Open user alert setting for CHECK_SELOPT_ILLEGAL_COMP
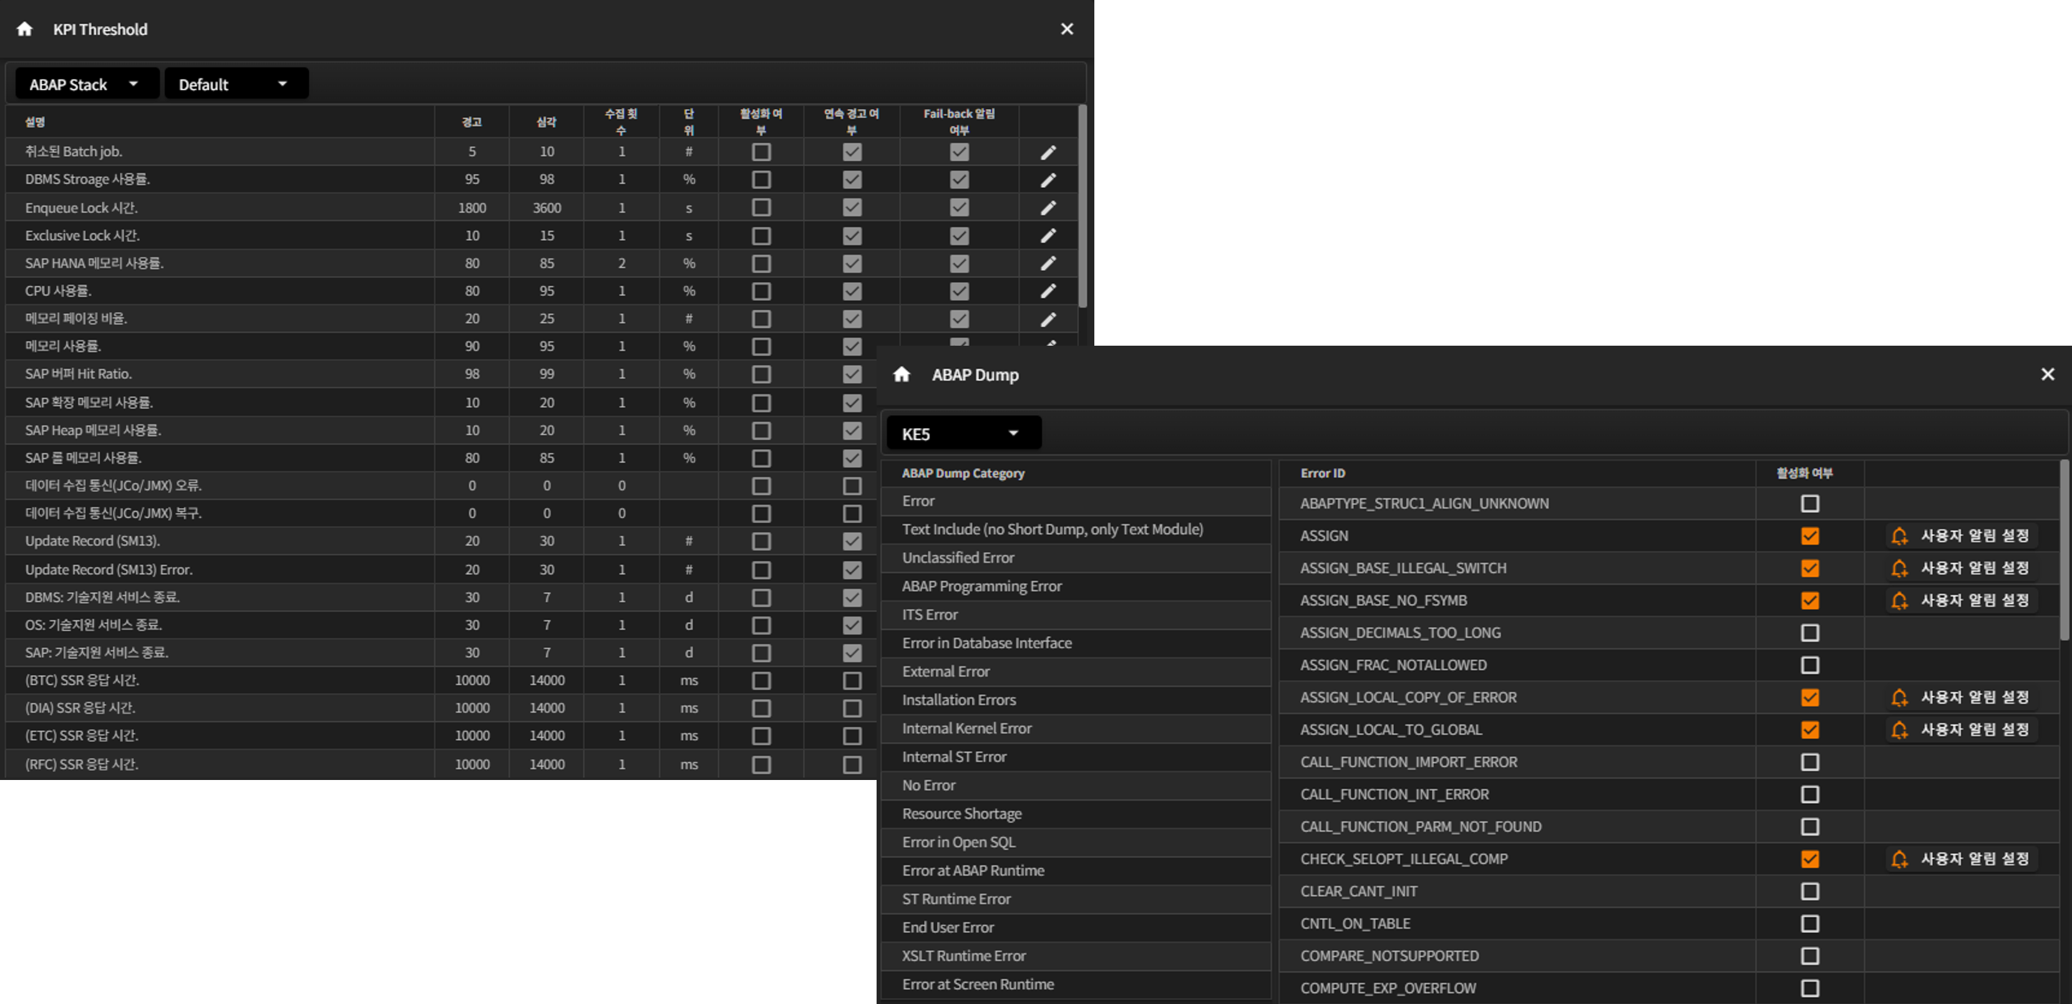The width and height of the screenshot is (2072, 1004). (x=1960, y=859)
